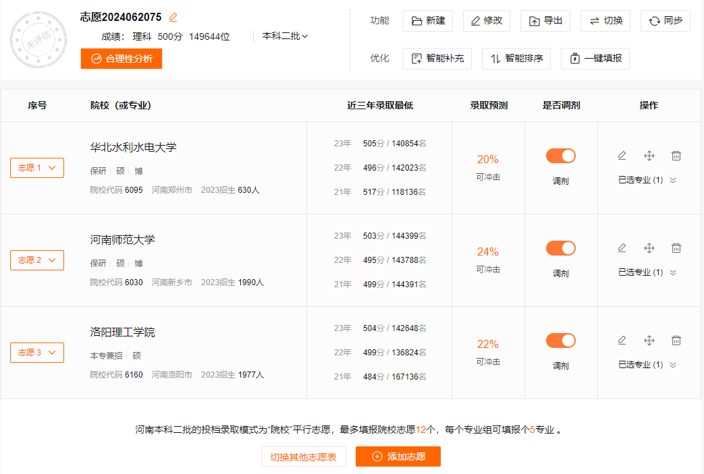Screen dimensions: 704x474
Task: Click the 同步 sync button
Action: pyautogui.click(x=666, y=21)
